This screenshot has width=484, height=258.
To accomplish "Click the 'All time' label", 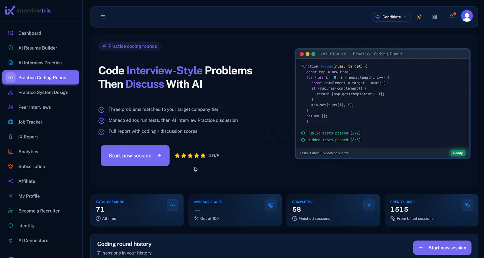I will coord(109,218).
